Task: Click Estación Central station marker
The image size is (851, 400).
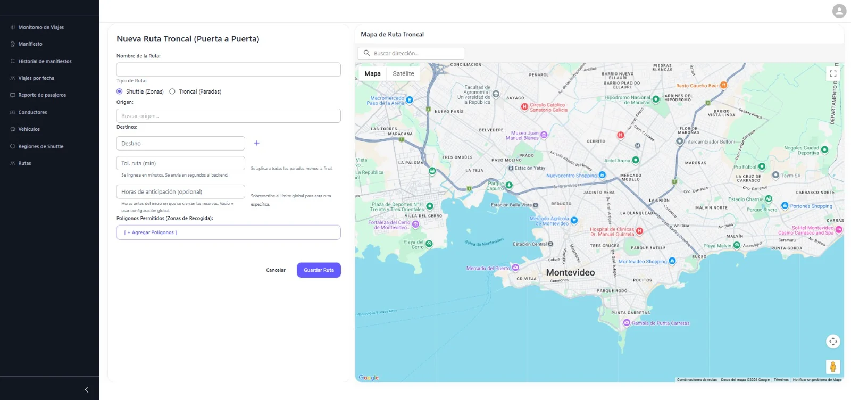Action: (x=550, y=244)
